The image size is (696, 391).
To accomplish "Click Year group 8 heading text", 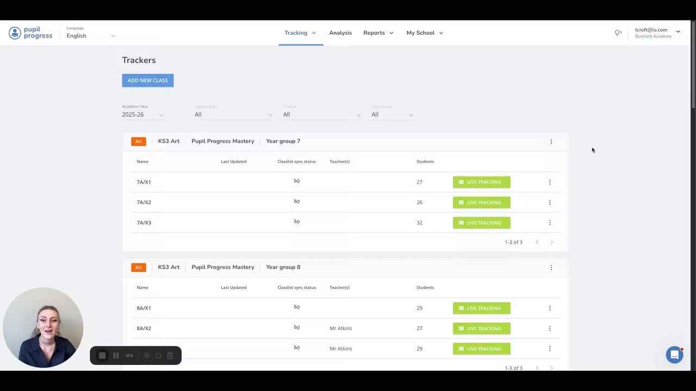I will [x=283, y=267].
